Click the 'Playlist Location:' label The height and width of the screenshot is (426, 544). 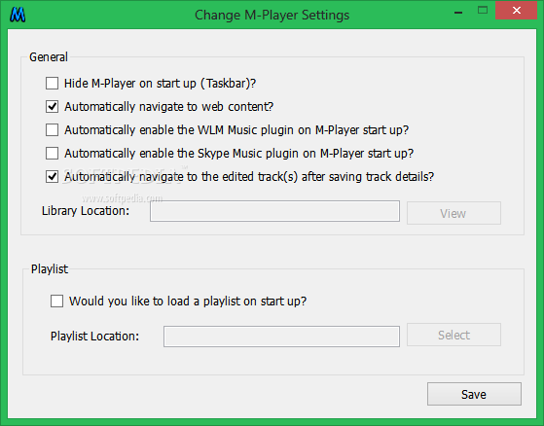(94, 336)
